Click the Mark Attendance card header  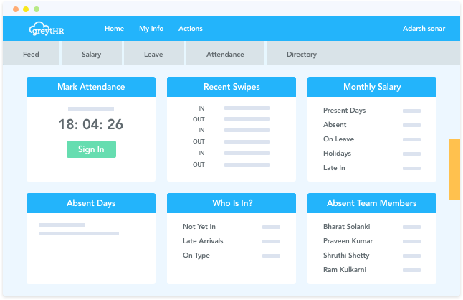tap(91, 87)
